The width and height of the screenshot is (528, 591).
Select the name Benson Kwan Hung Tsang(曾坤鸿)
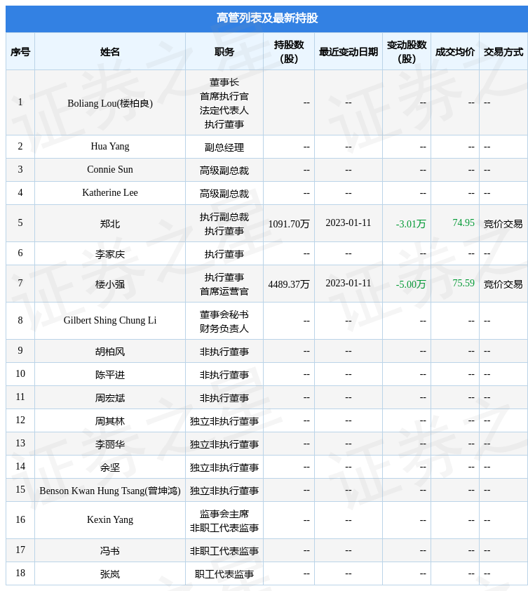tap(110, 491)
